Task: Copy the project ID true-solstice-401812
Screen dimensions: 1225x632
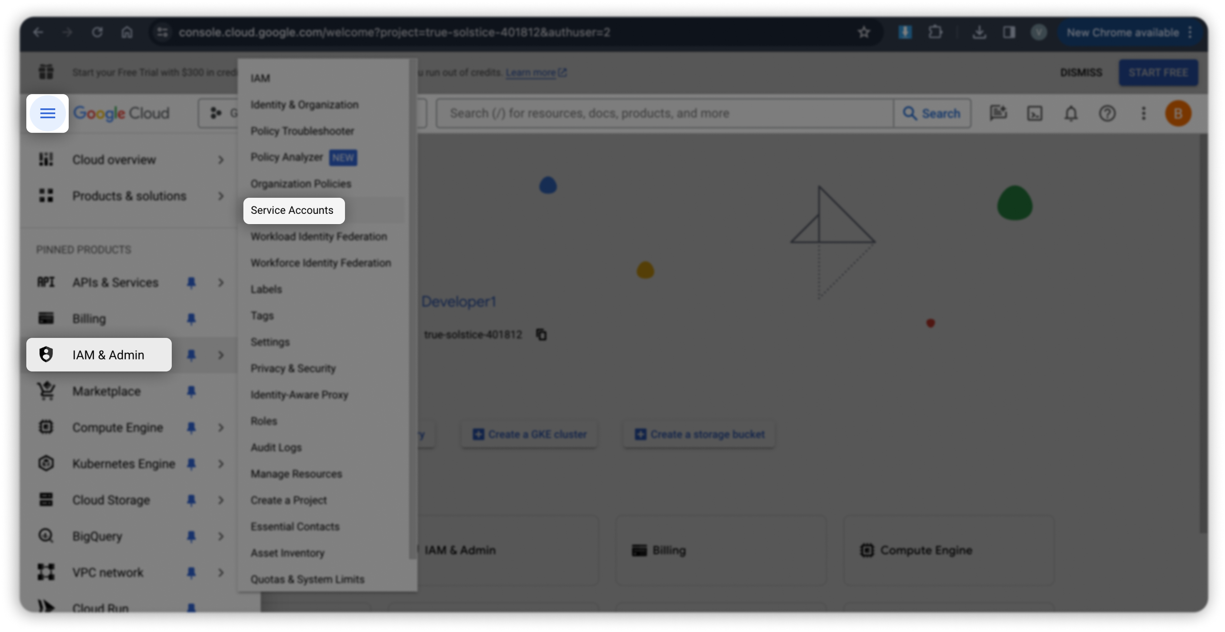Action: pyautogui.click(x=541, y=335)
